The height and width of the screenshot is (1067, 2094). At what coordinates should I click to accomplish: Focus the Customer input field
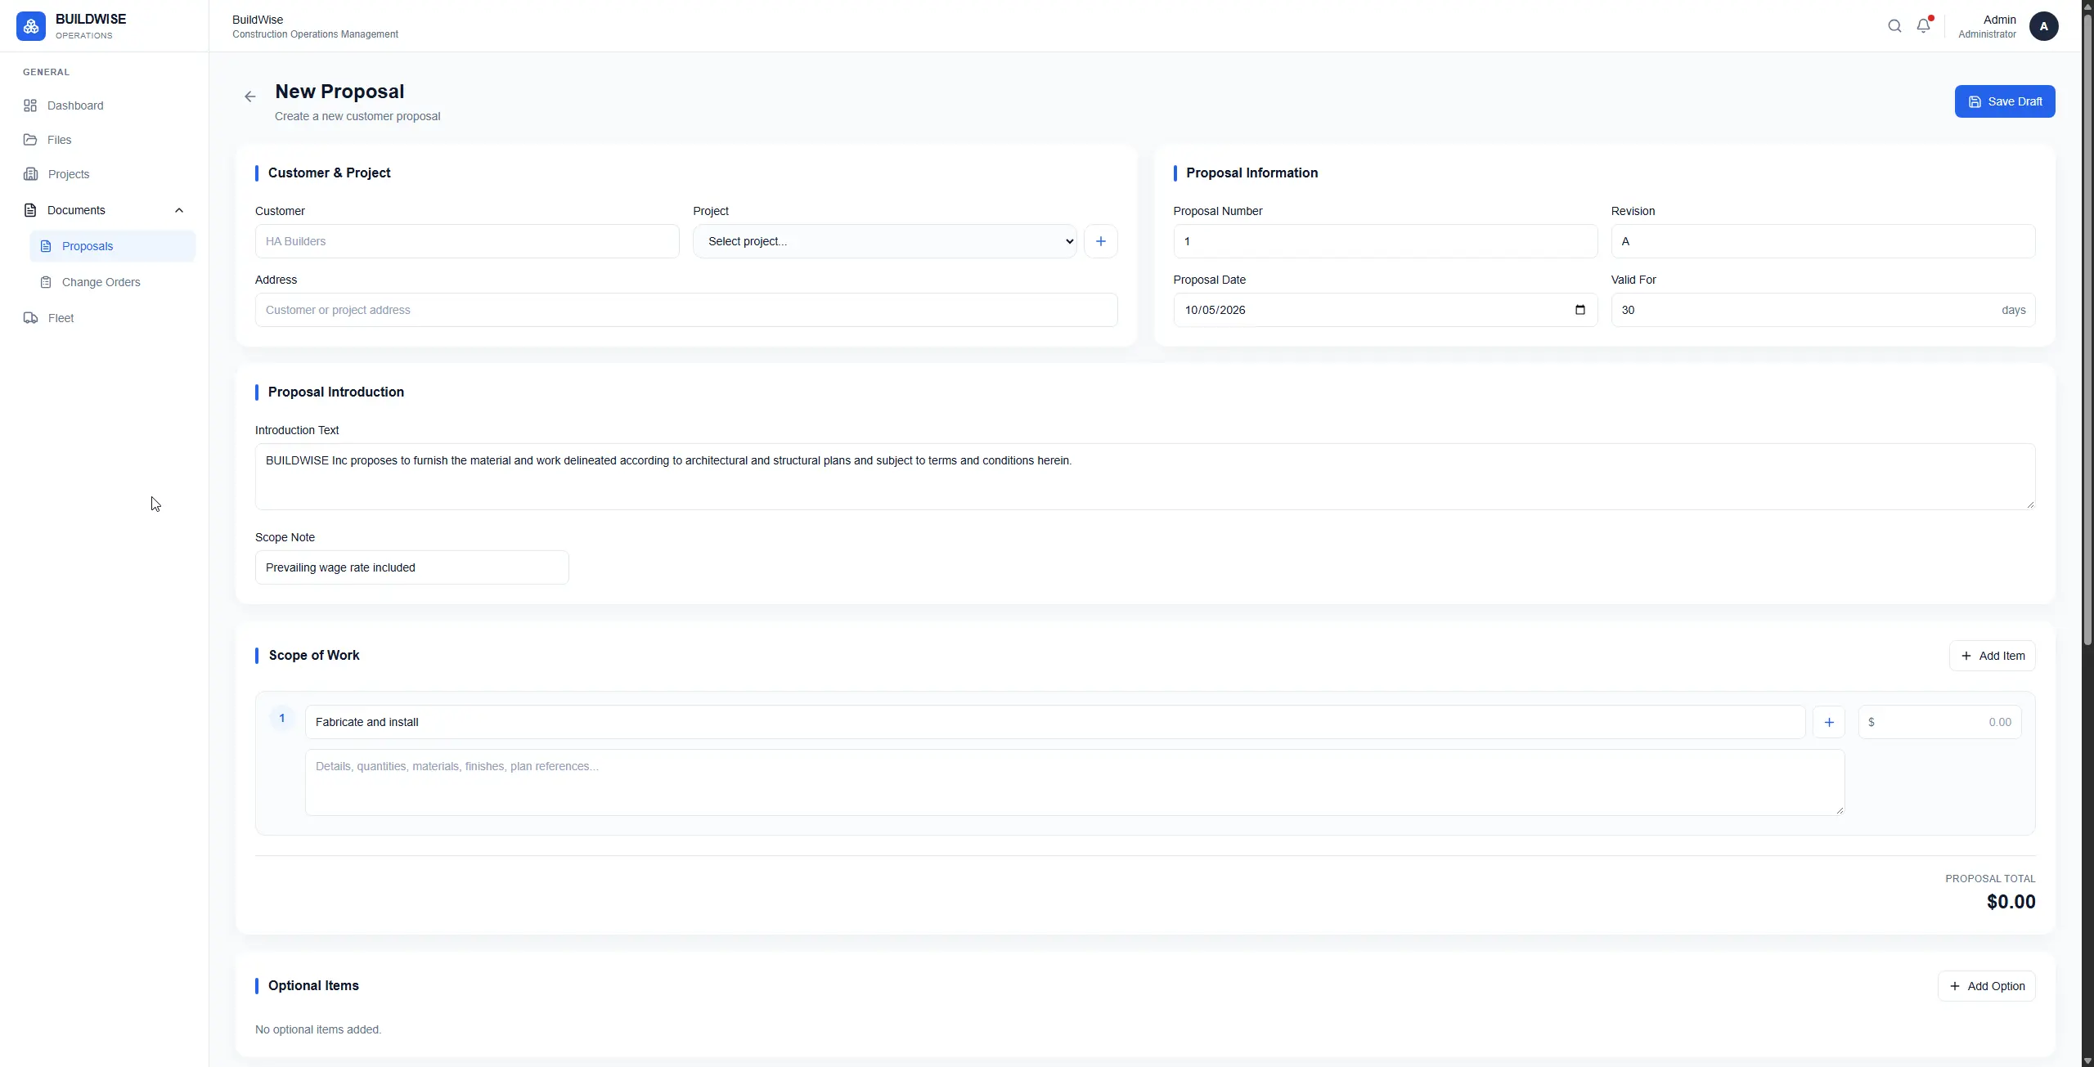[x=467, y=241]
